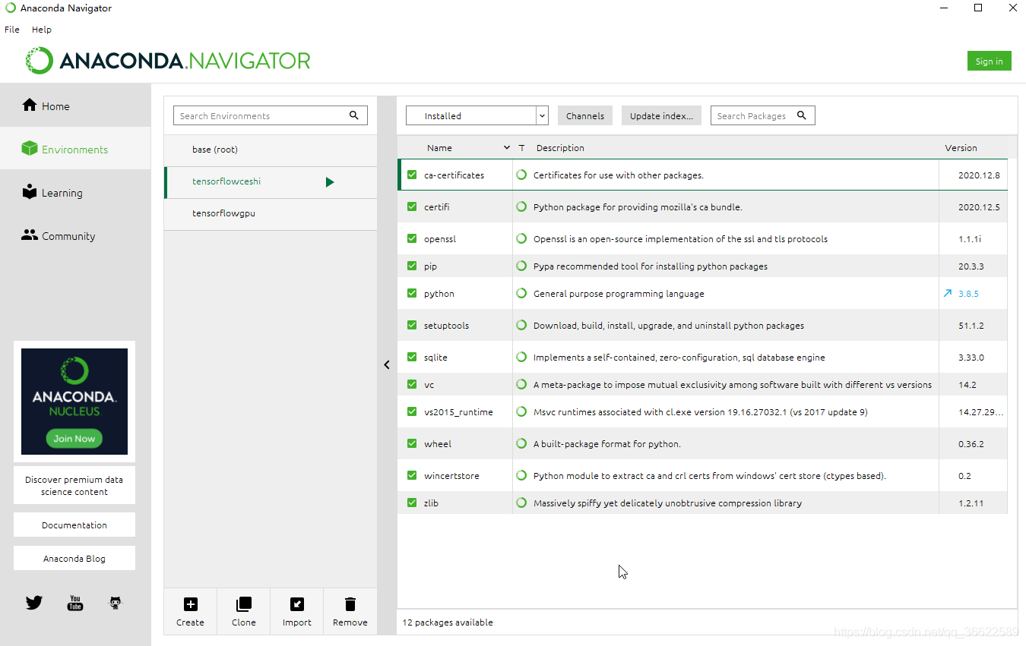
Task: Click the zlib status circle icon
Action: point(521,503)
